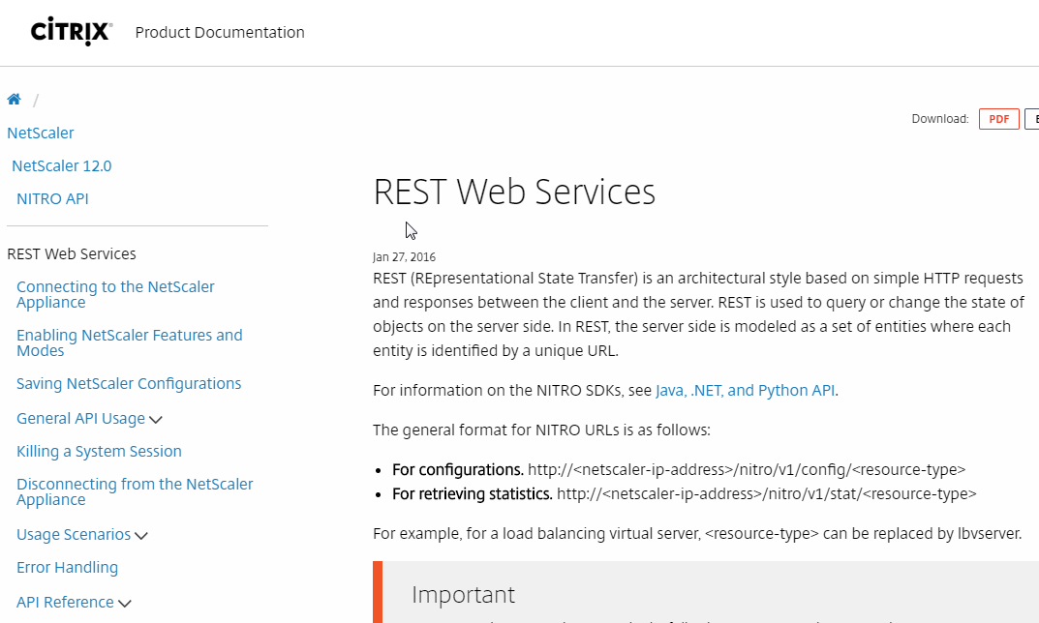Open the NetScaler breadcrumb link
Screen dimensions: 1039x623
click(41, 133)
